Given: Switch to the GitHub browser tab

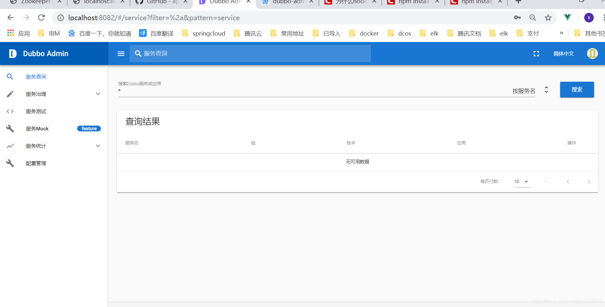Looking at the screenshot, I should pyautogui.click(x=161, y=2).
